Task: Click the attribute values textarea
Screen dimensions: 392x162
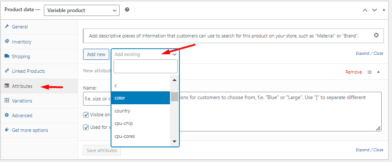Action: coord(280,112)
